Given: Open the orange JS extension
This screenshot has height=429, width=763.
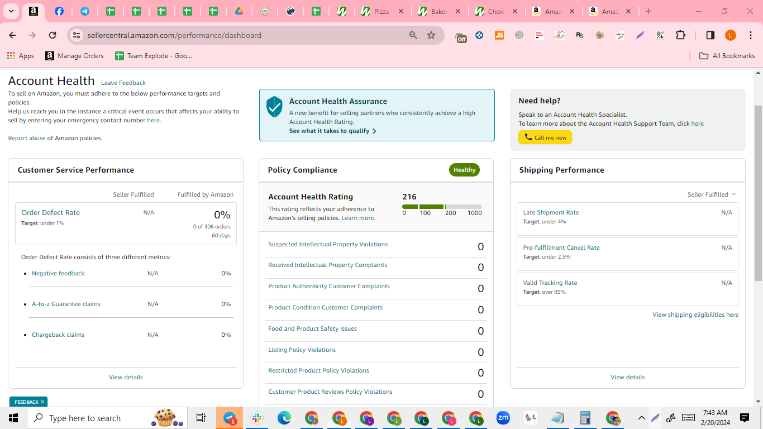Looking at the screenshot, I should pyautogui.click(x=499, y=35).
